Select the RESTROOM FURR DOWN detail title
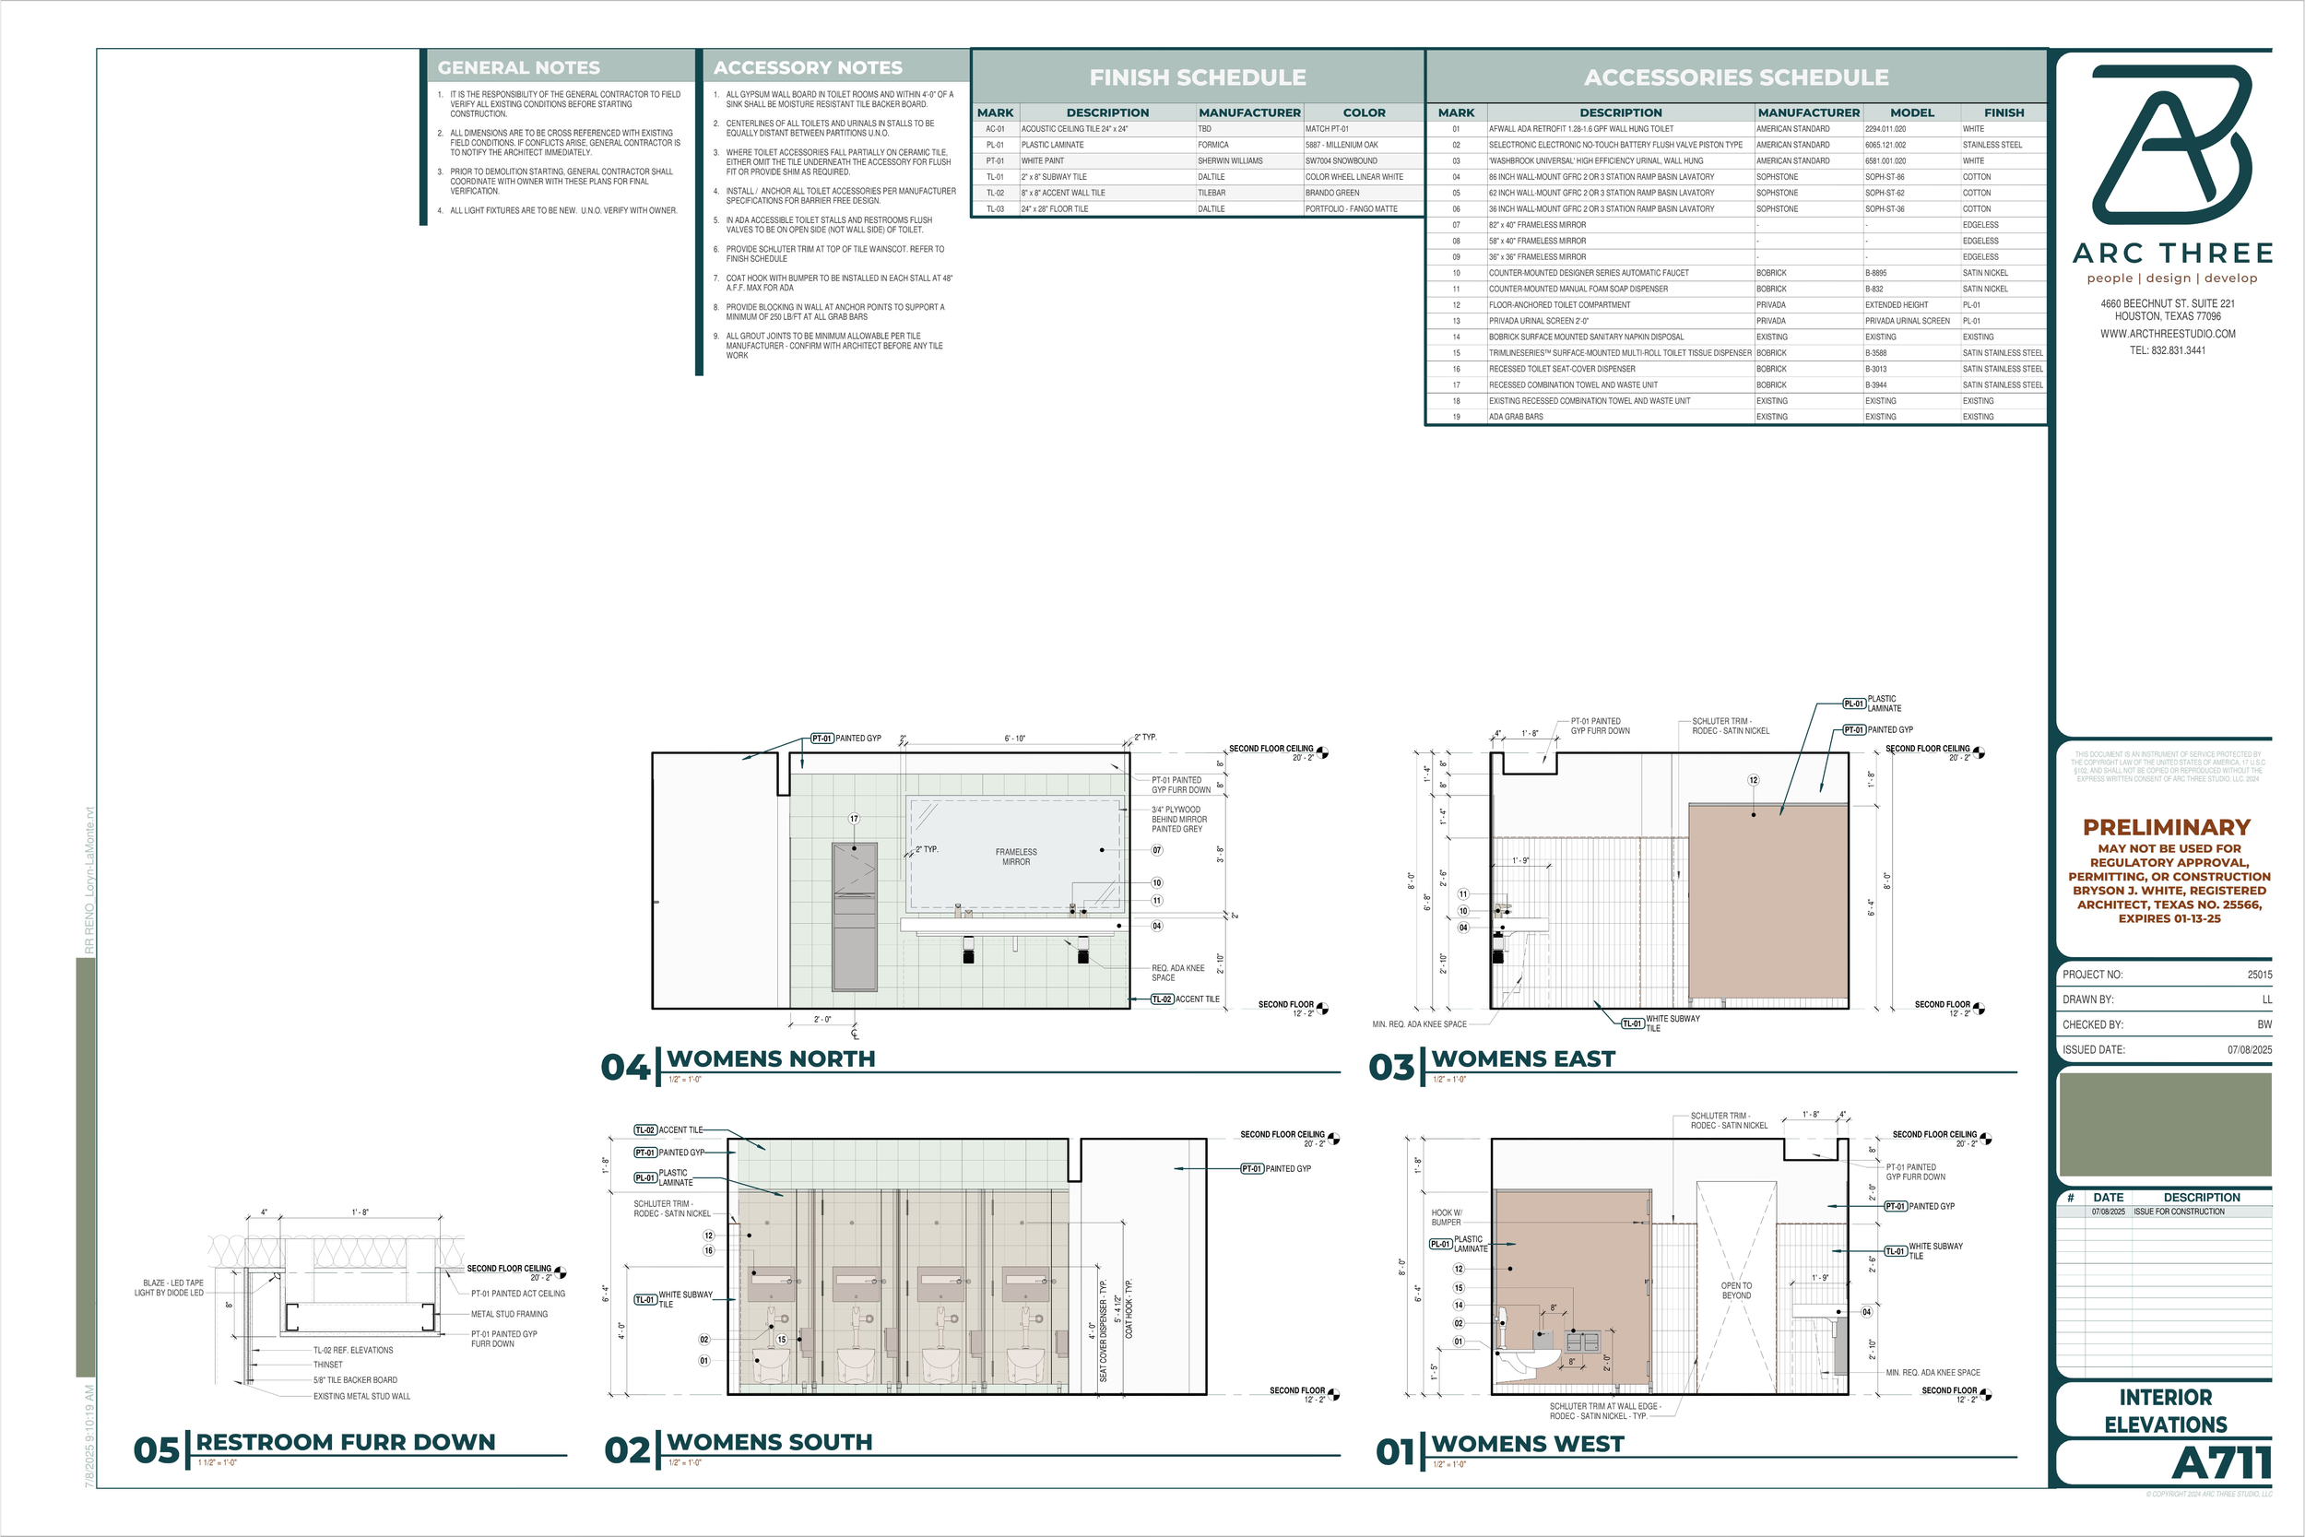The image size is (2305, 1537). (x=345, y=1442)
